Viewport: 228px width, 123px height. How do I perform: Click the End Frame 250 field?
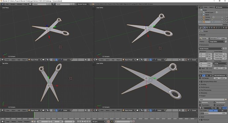220,56
